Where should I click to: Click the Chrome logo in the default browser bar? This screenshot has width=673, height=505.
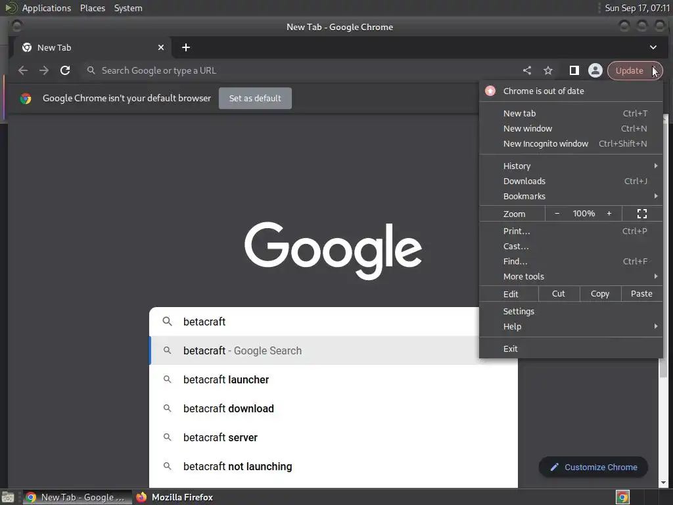pyautogui.click(x=26, y=99)
